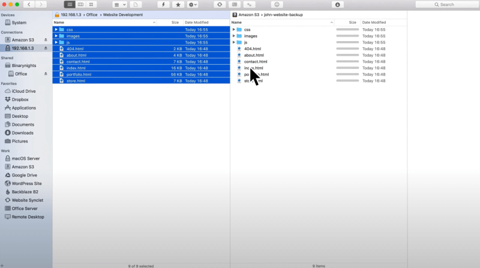
Task: Expand the css folder in left pane
Action: [x=56, y=29]
